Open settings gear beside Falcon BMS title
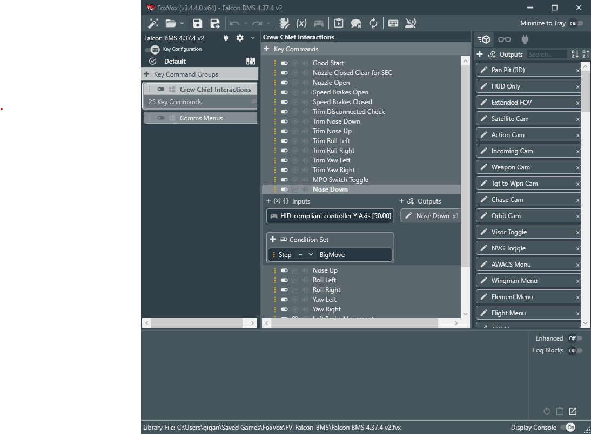This screenshot has height=434, width=591. click(x=240, y=38)
